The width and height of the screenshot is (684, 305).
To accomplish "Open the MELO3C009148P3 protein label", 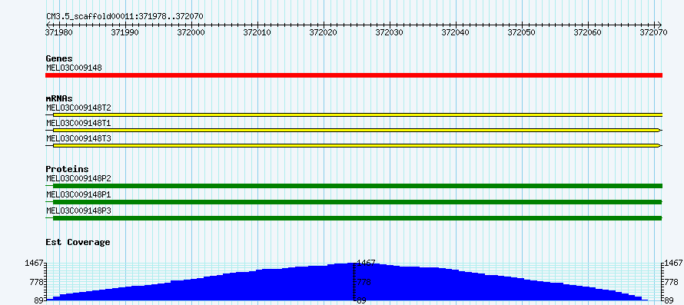I will [79, 211].
